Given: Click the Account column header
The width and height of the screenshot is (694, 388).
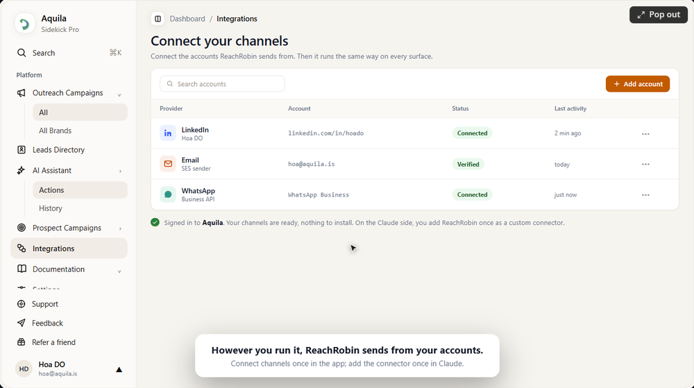Looking at the screenshot, I should (299, 108).
